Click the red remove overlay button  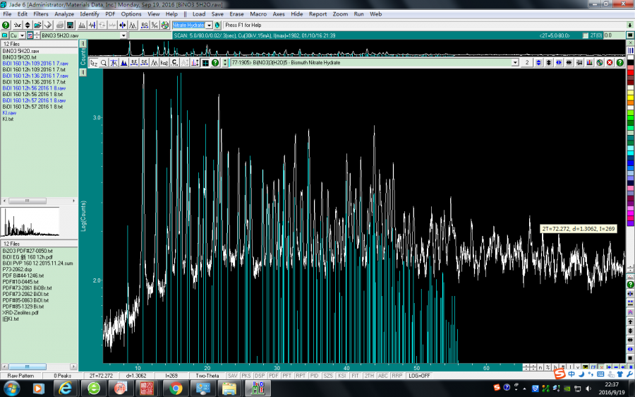[610, 63]
